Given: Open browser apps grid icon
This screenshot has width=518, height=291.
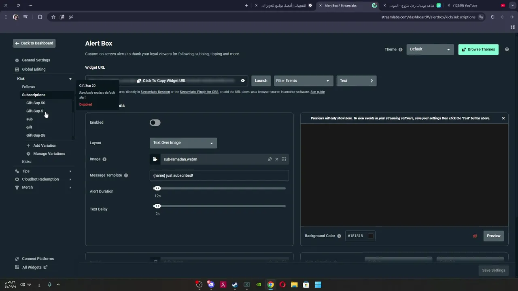Looking at the screenshot, I should click(x=512, y=27).
